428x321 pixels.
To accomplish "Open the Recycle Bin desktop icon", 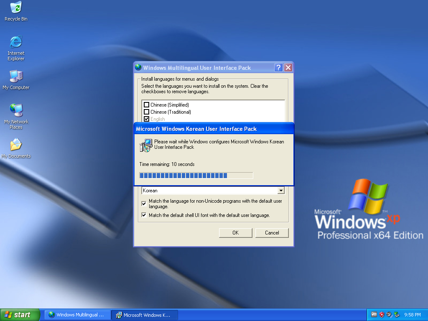I will pyautogui.click(x=16, y=11).
